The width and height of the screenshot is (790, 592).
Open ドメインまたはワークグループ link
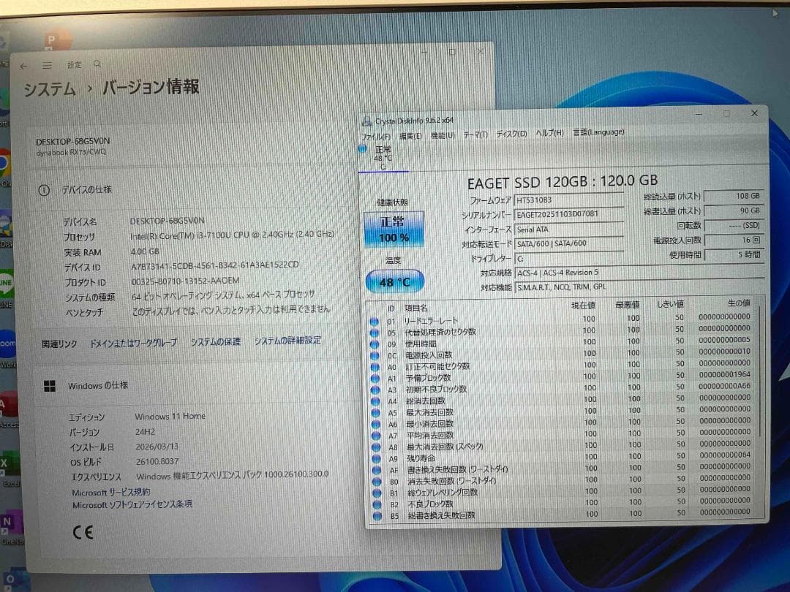pyautogui.click(x=134, y=343)
